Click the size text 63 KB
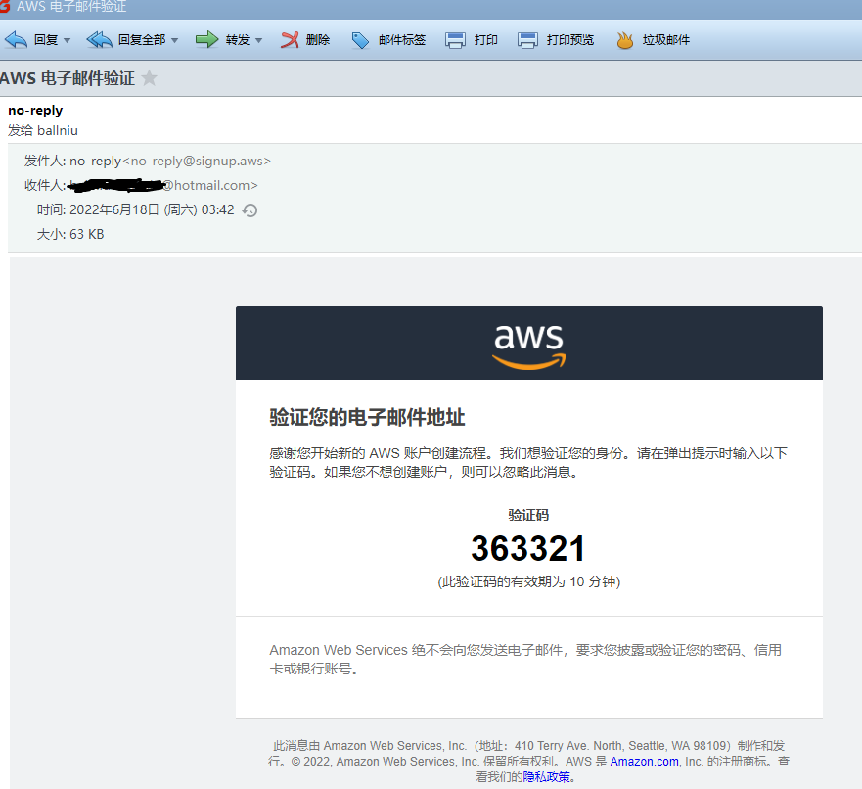The height and width of the screenshot is (789, 862). coord(87,234)
